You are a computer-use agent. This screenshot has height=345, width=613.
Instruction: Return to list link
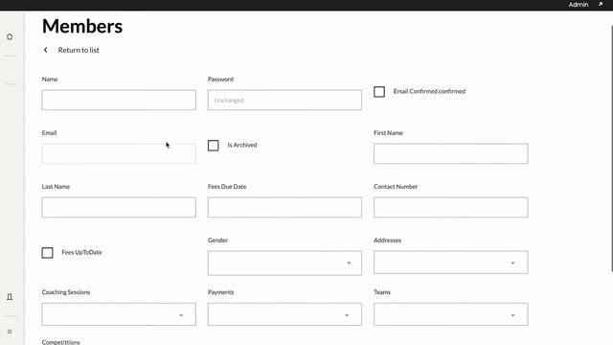pyautogui.click(x=79, y=50)
